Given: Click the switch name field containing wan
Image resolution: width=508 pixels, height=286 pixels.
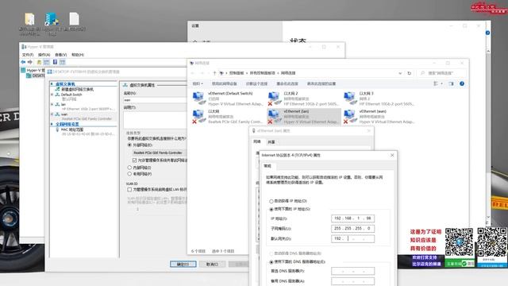Looking at the screenshot, I should (x=155, y=100).
